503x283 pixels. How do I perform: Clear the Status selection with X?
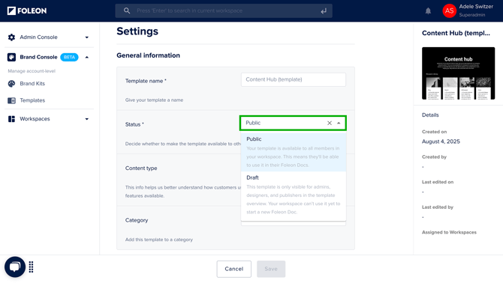(330, 123)
